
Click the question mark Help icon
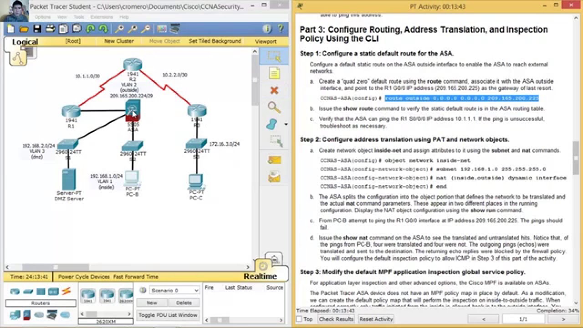281,29
